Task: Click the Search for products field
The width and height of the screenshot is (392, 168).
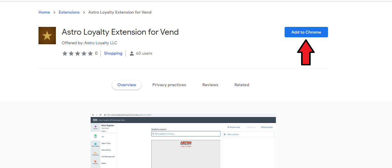Action: coord(186,134)
